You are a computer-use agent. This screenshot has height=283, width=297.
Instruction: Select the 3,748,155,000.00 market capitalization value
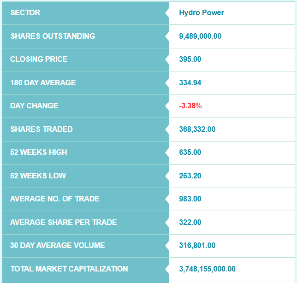pos(207,269)
